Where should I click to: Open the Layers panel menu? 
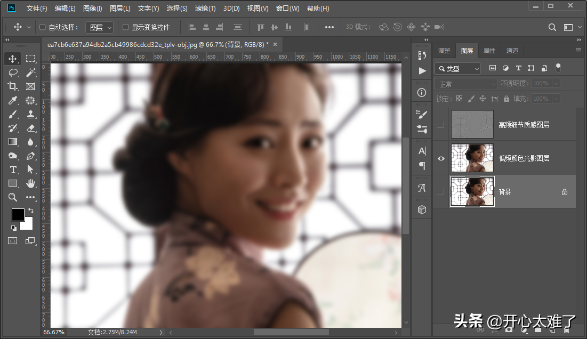click(x=578, y=51)
